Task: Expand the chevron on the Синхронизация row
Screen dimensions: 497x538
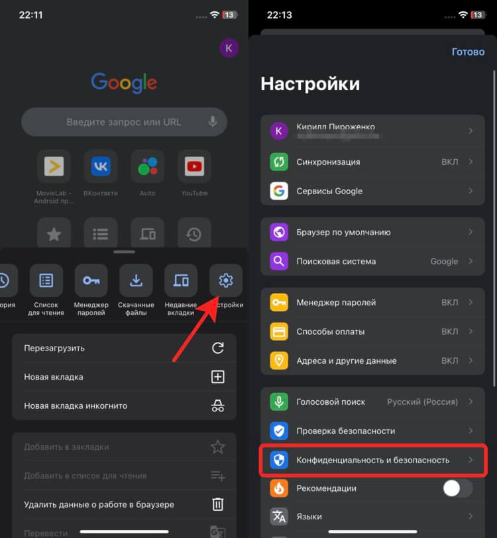Action: coord(470,162)
